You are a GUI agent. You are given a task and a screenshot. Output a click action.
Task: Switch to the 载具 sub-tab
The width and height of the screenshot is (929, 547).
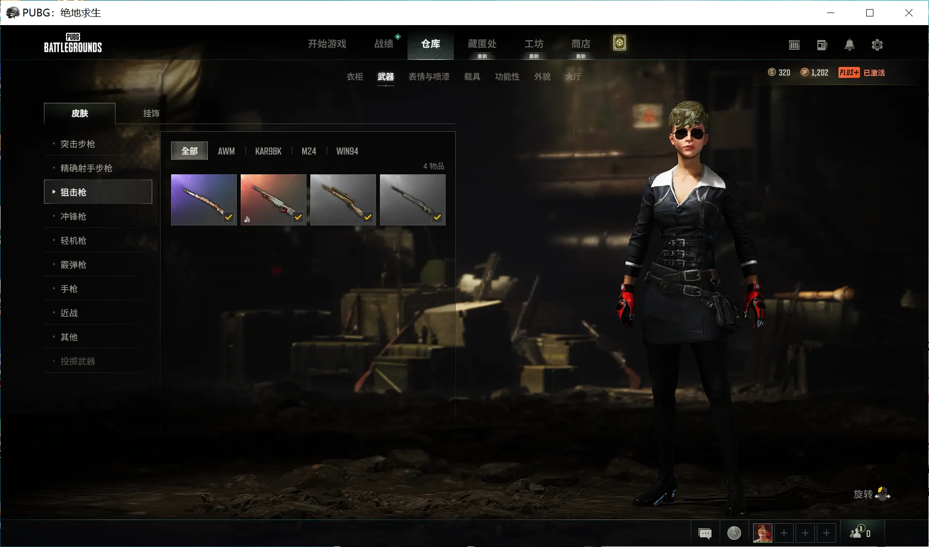coord(472,77)
